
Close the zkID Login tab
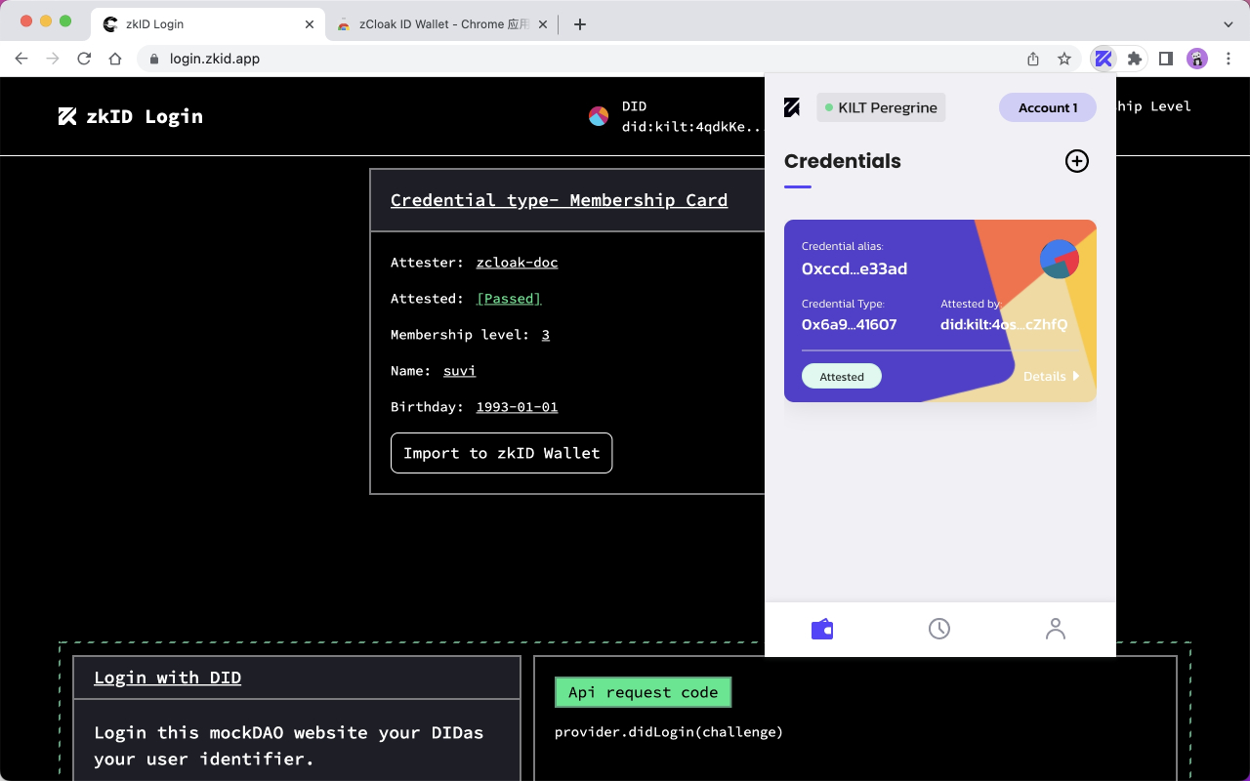pos(310,24)
